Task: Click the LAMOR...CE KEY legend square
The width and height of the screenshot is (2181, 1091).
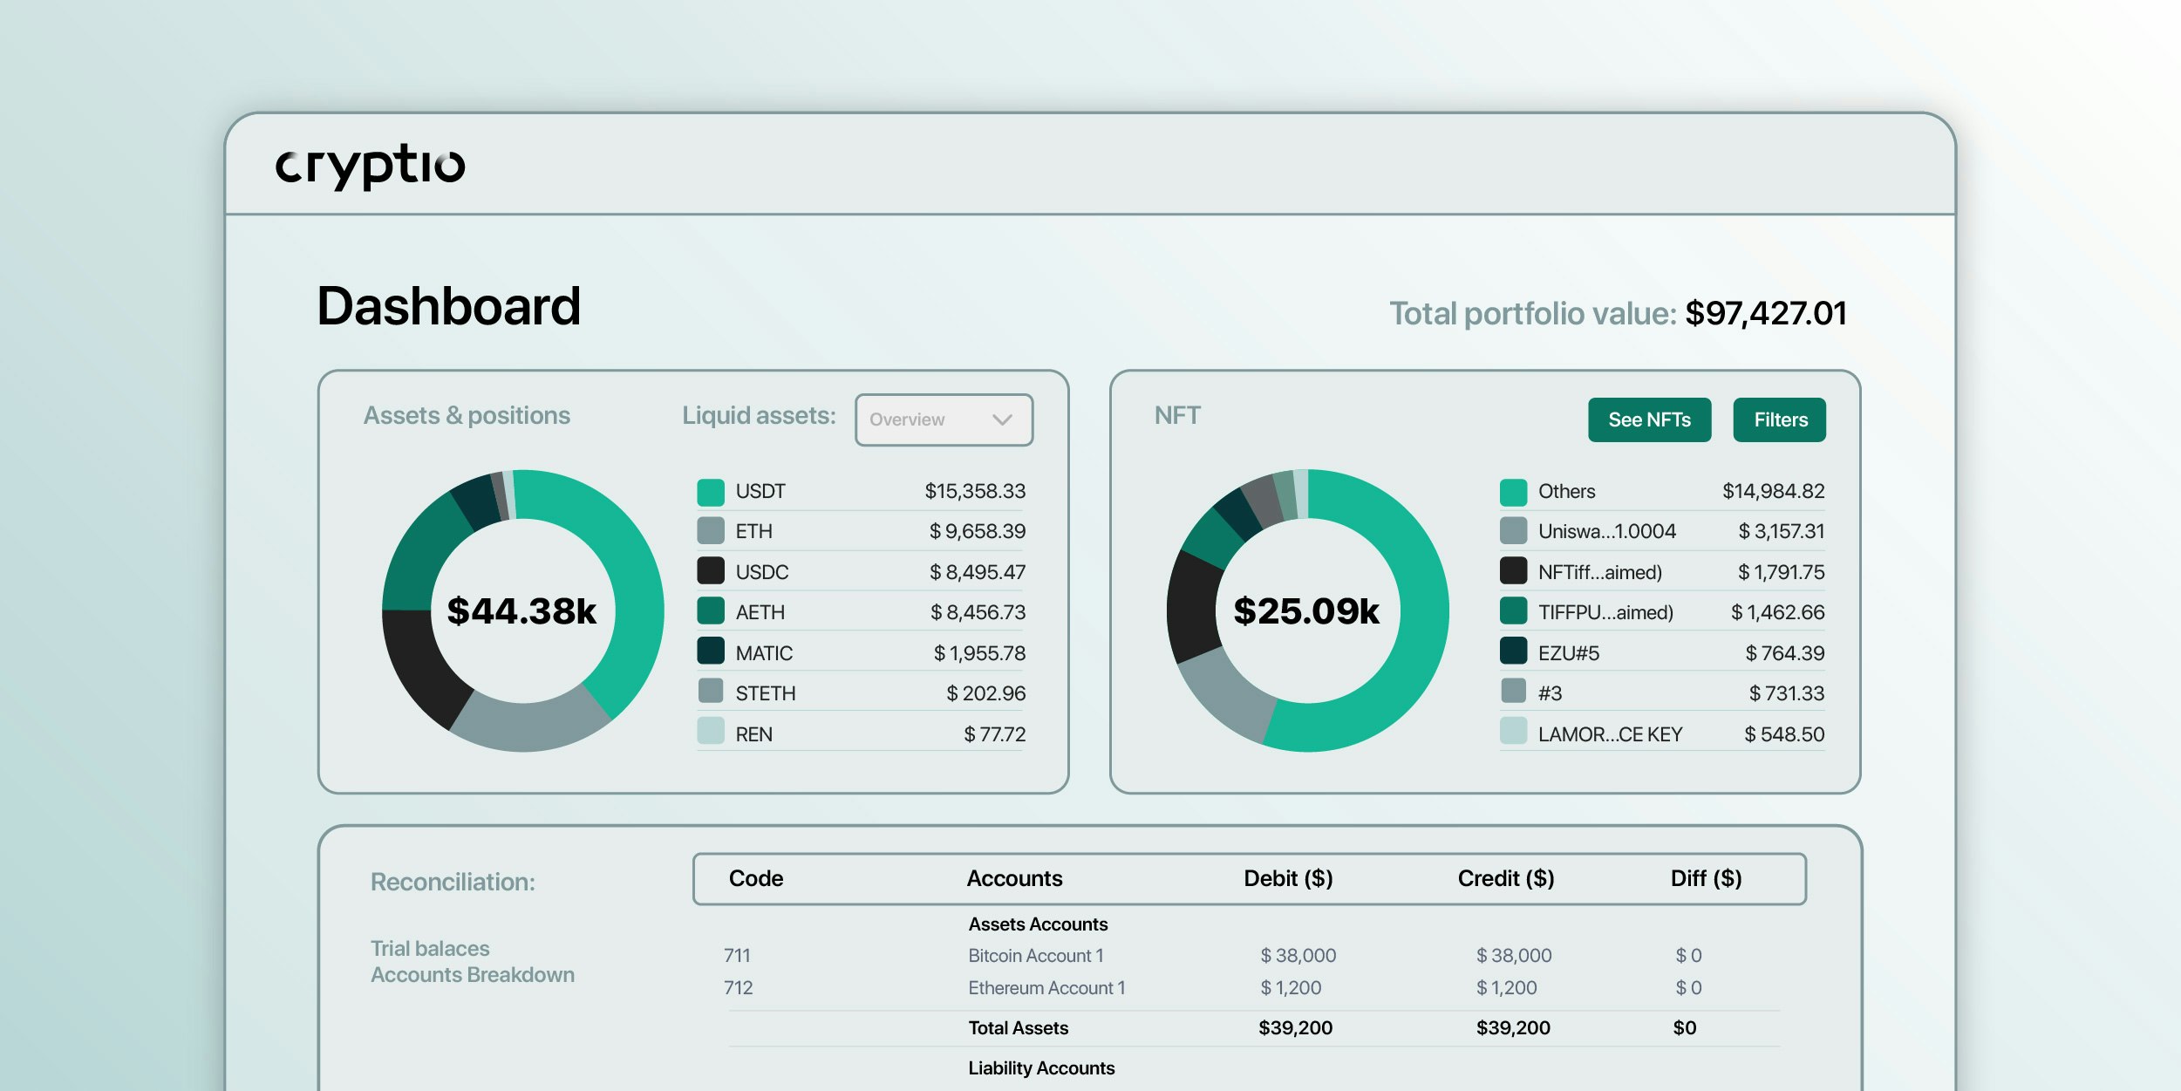Action: tap(1513, 732)
